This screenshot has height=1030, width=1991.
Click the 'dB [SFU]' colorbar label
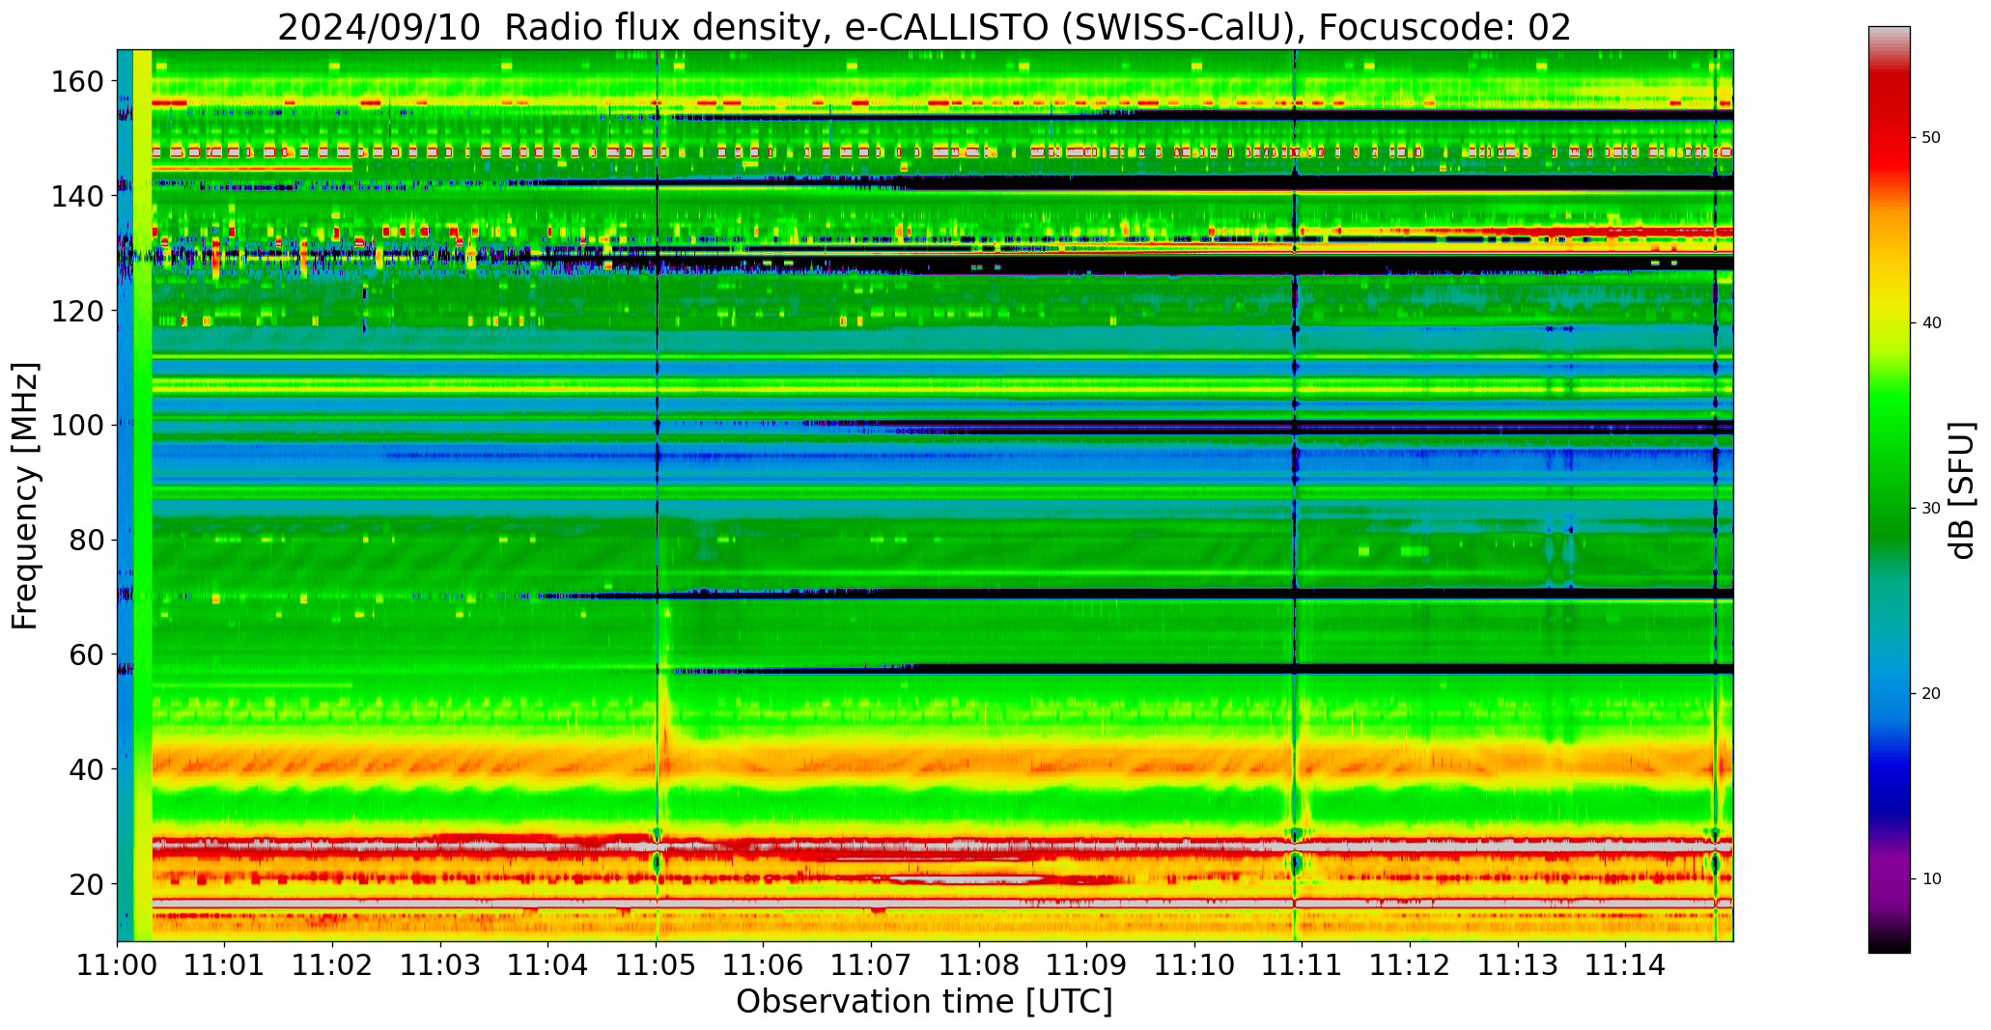click(x=1962, y=490)
